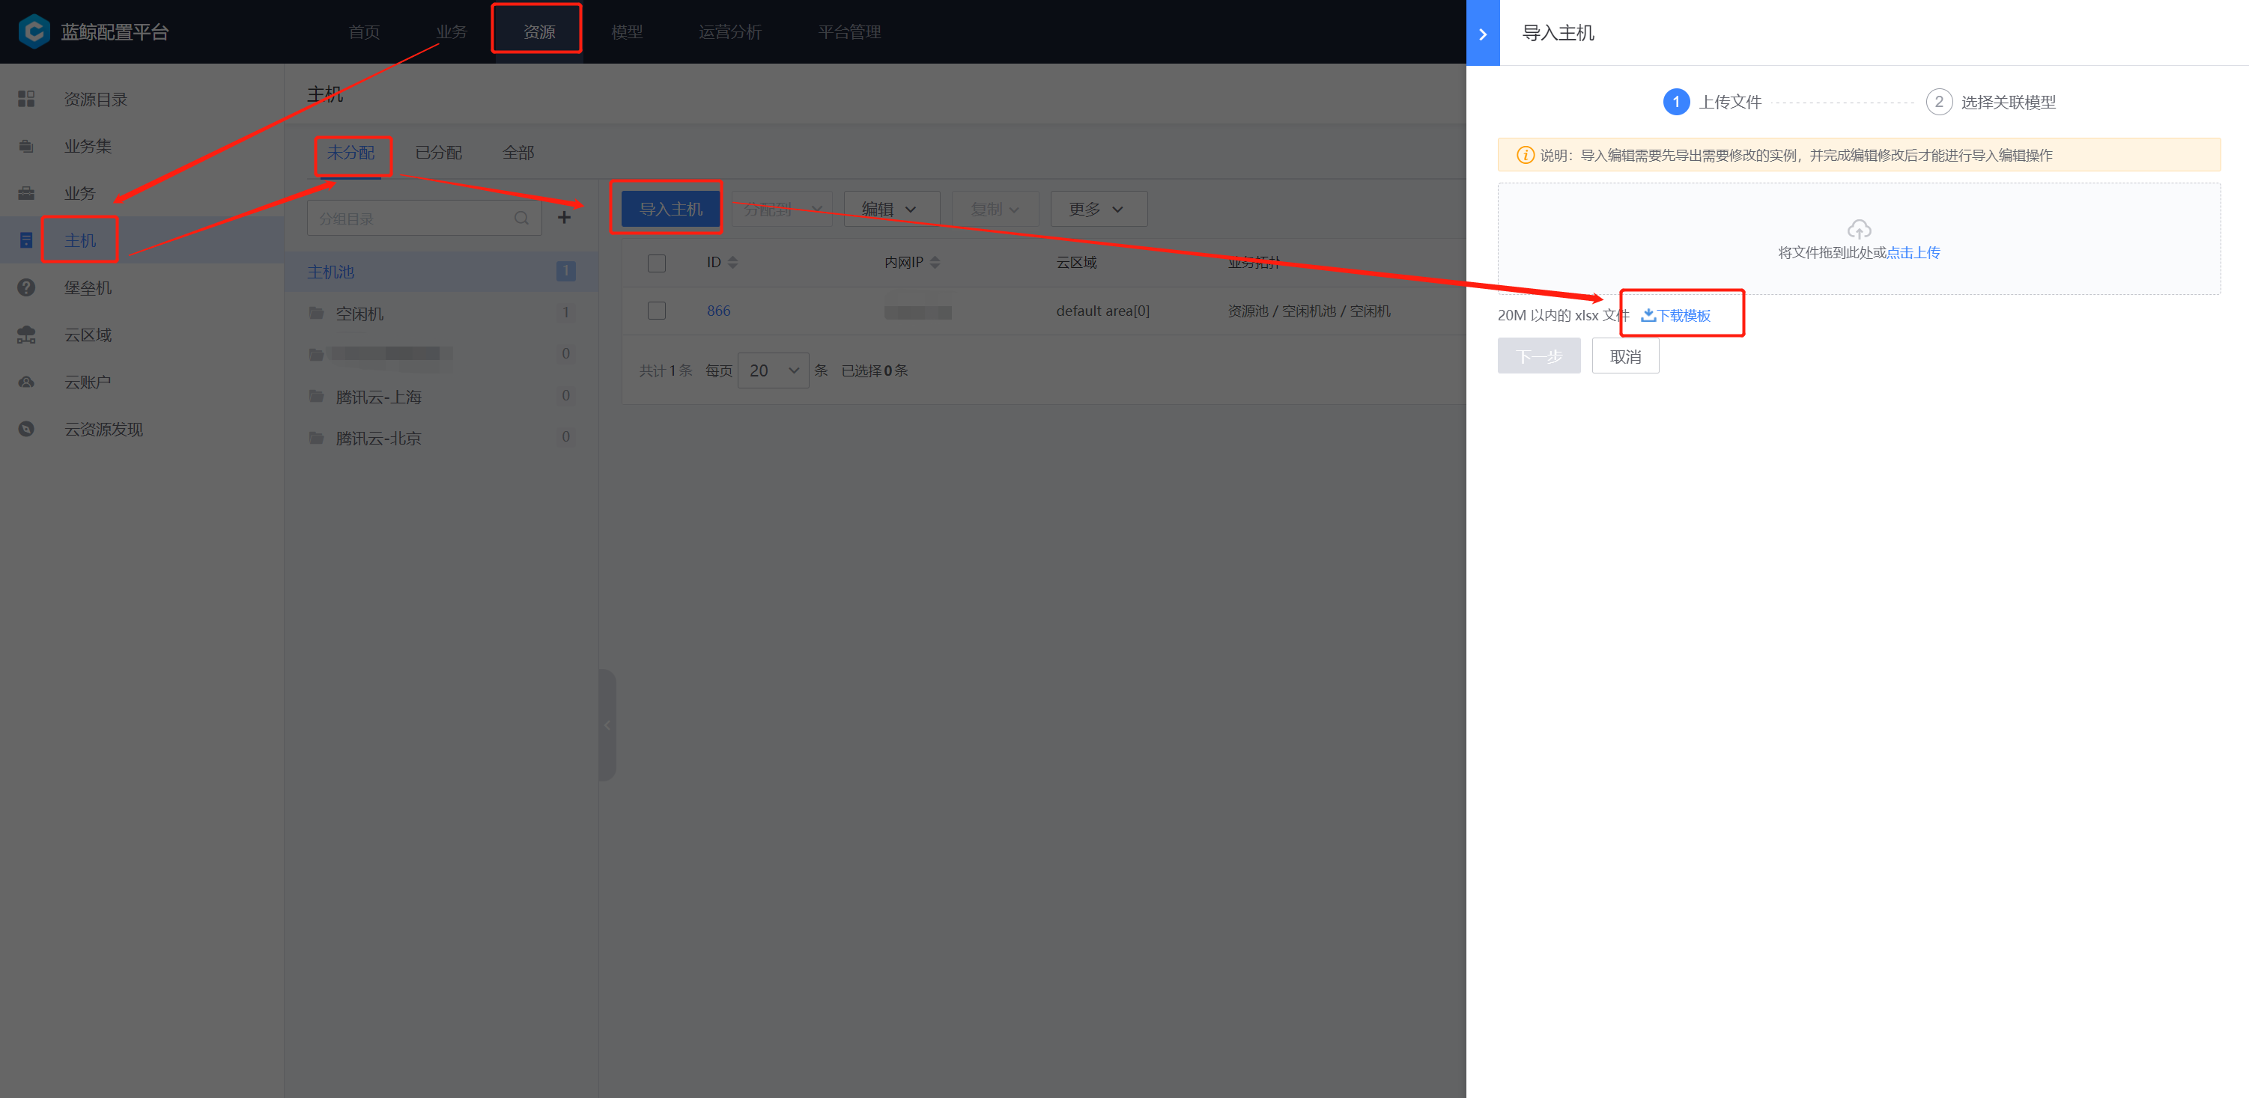Click the 堡垒机 sidebar icon
Image resolution: width=2249 pixels, height=1098 pixels.
tap(26, 288)
